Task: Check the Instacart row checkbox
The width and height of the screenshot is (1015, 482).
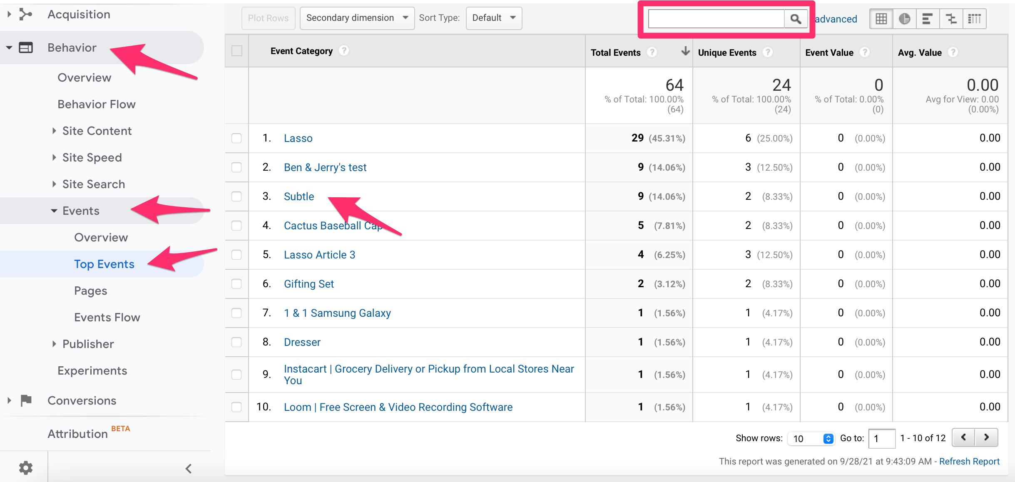Action: pyautogui.click(x=236, y=375)
